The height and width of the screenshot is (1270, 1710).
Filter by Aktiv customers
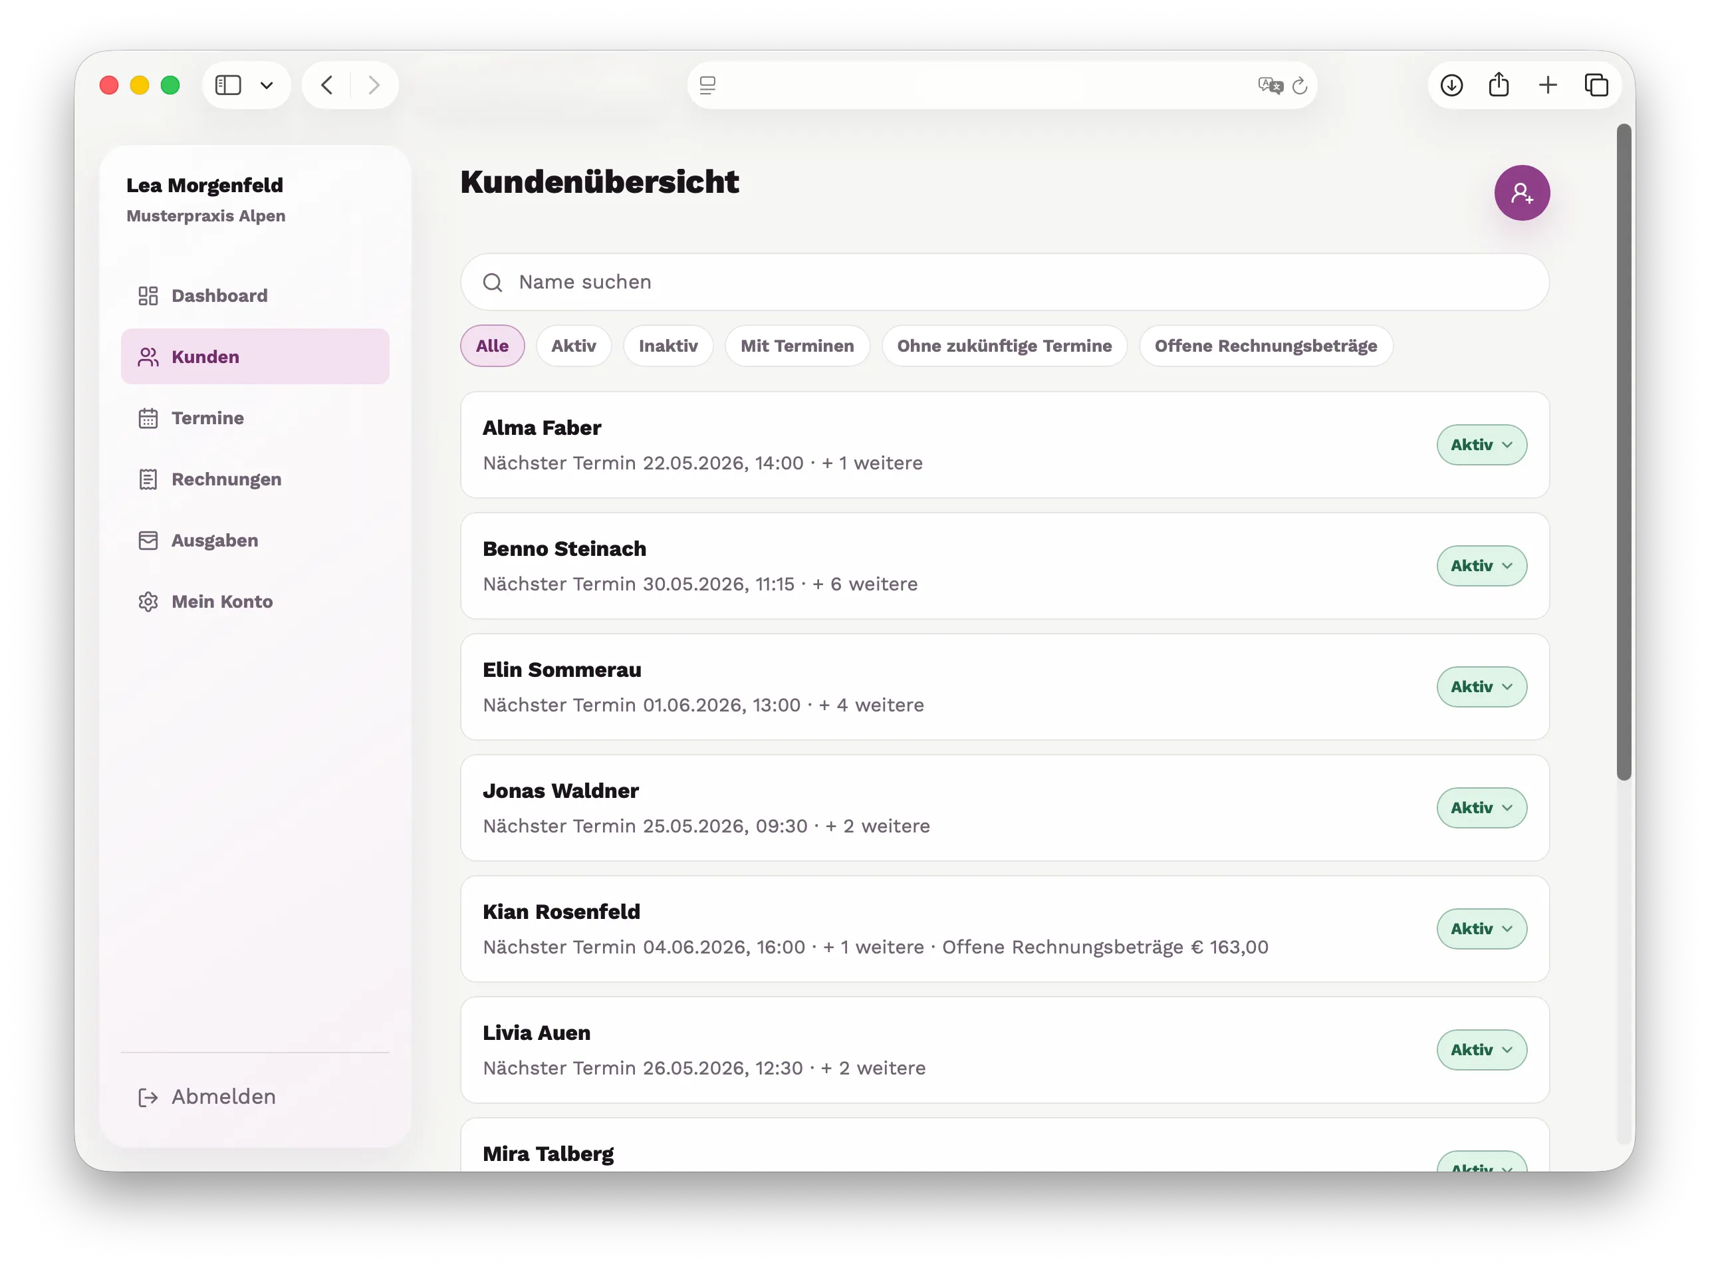[x=573, y=346]
